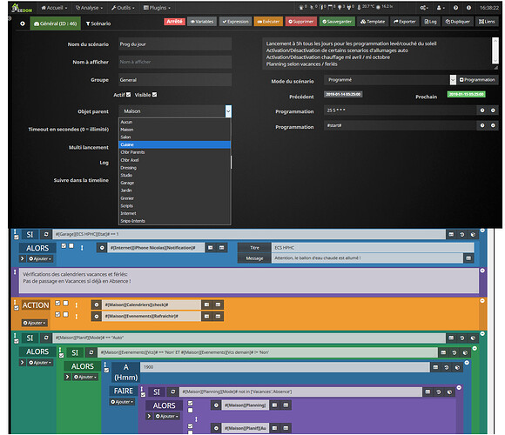This screenshot has width=505, height=435.
Task: Open the scenario Log viewer
Action: click(430, 22)
